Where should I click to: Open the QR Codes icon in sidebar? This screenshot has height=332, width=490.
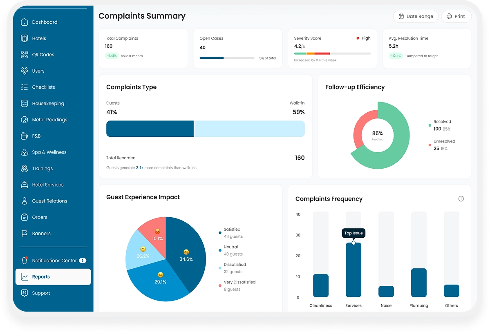[25, 55]
